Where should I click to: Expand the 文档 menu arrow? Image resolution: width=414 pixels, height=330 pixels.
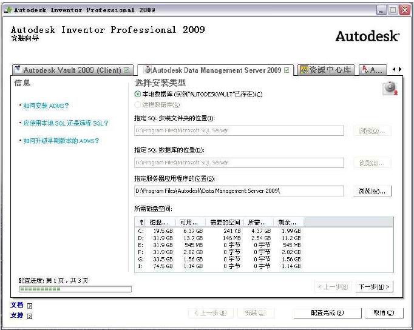[x=30, y=306]
